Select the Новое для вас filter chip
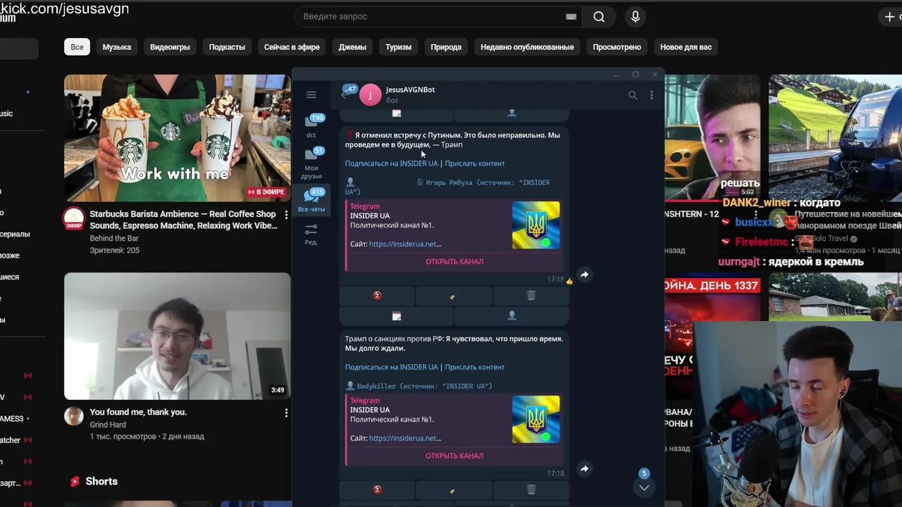Image resolution: width=902 pixels, height=507 pixels. (686, 47)
